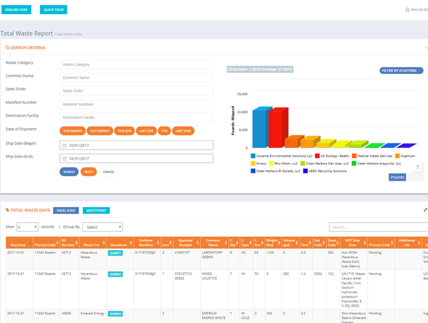Start the Quick Tour
Image resolution: width=428 pixels, height=323 pixels.
pyautogui.click(x=53, y=10)
